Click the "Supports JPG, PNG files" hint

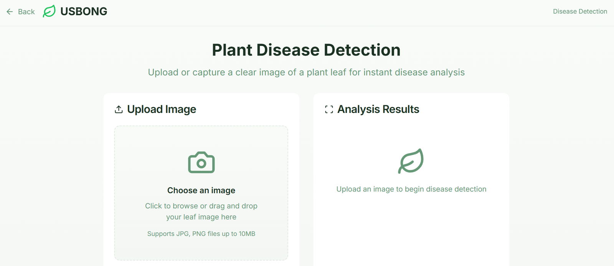click(201, 234)
